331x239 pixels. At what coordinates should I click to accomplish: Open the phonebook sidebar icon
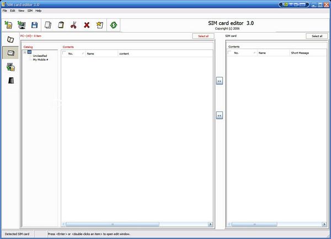pos(10,40)
